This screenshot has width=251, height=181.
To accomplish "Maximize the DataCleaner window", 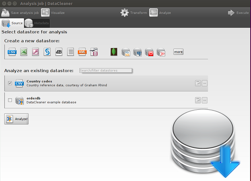I will coord(15,3).
